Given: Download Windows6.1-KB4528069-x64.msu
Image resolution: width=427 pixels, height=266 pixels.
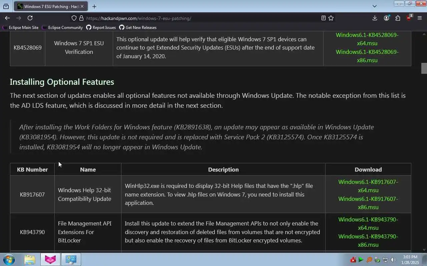Looking at the screenshot, I should coord(367,39).
